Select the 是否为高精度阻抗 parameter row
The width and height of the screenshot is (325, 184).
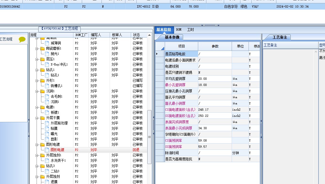pos(207,159)
